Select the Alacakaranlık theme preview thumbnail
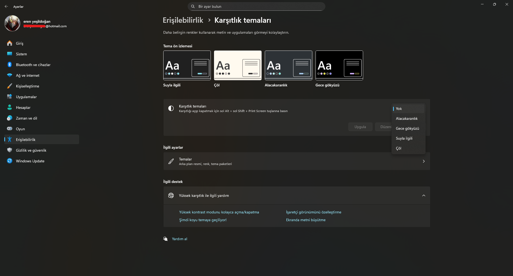Image resolution: width=513 pixels, height=276 pixels. (289, 65)
